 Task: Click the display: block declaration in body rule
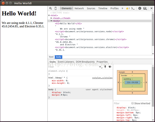61,92
